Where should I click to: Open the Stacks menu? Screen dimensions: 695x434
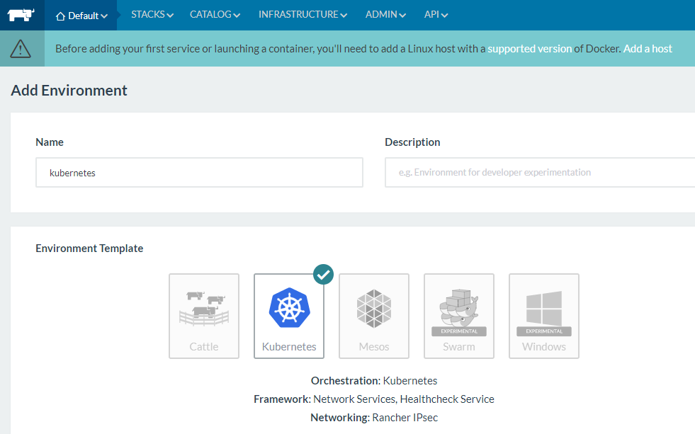click(152, 15)
